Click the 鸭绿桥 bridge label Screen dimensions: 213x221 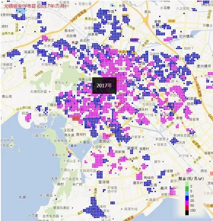click(149, 178)
